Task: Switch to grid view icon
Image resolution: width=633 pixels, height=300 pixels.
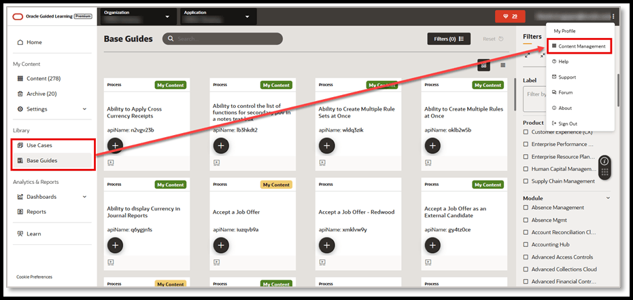Action: coord(483,65)
